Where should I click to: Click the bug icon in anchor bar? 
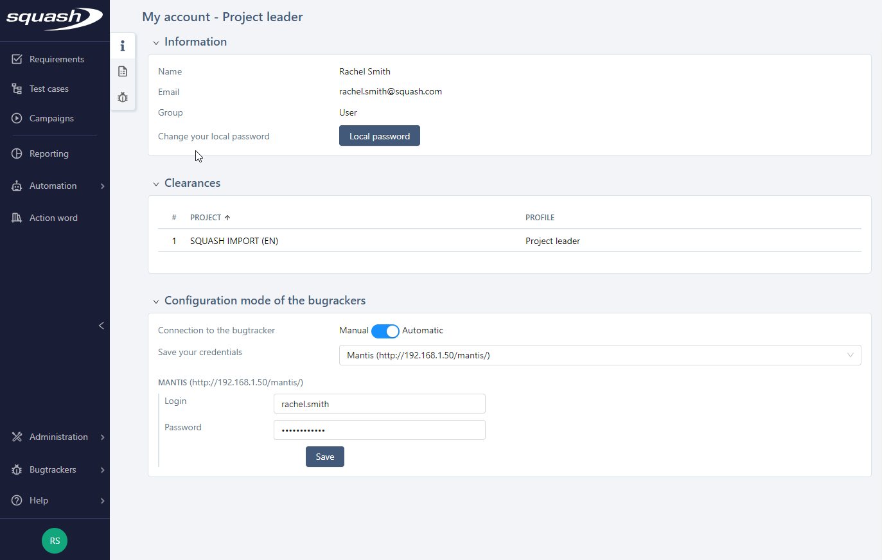(123, 98)
